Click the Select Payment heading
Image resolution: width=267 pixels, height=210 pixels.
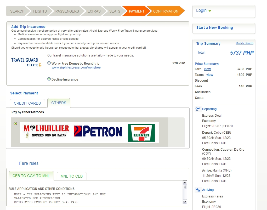click(24, 93)
